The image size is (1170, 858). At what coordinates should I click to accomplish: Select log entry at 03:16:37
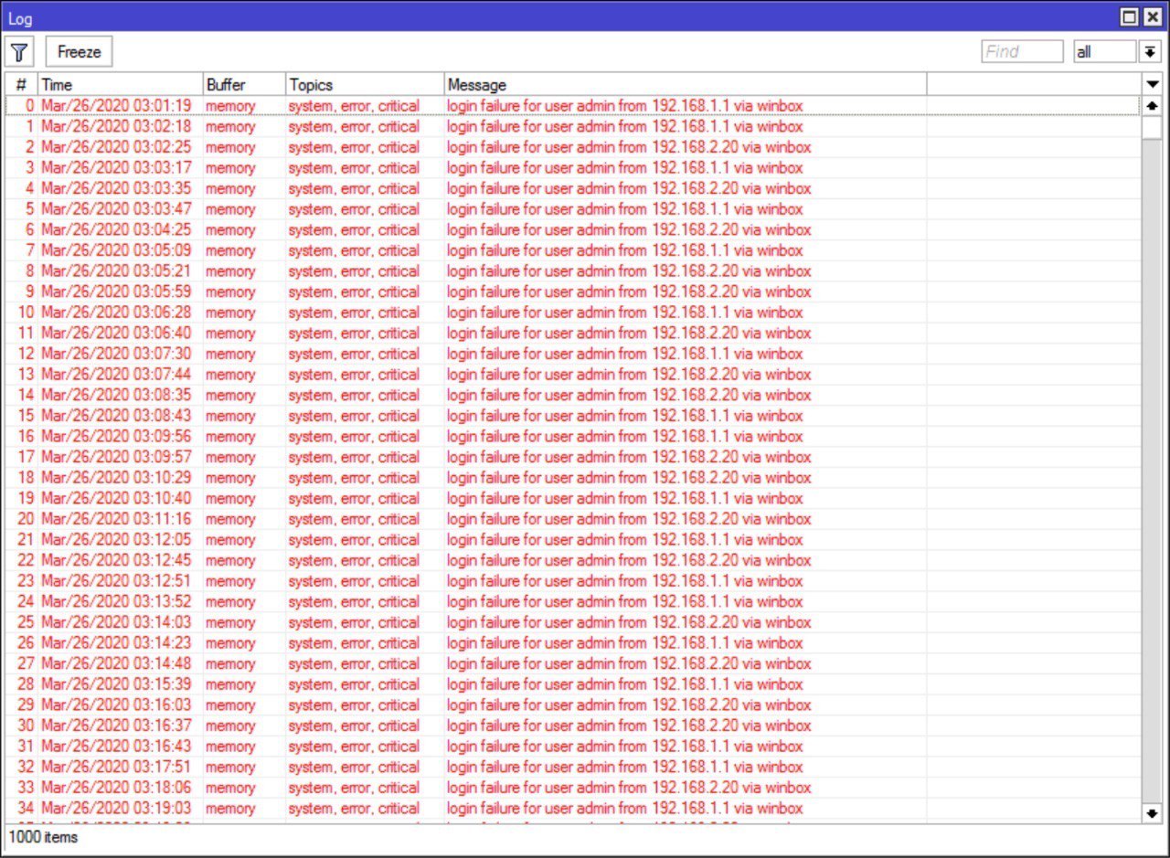pyautogui.click(x=573, y=726)
